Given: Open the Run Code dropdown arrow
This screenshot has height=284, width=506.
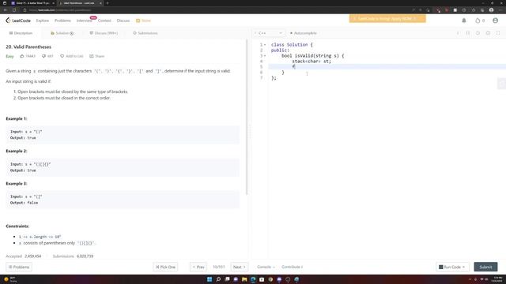Looking at the screenshot, I should click(464, 267).
